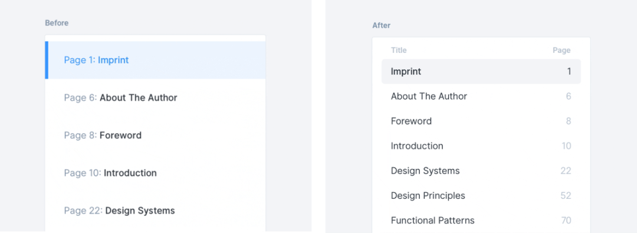This screenshot has height=233, width=637.
Task: Select the 'Page 1: Imprint' highlighted row
Action: coord(155,60)
